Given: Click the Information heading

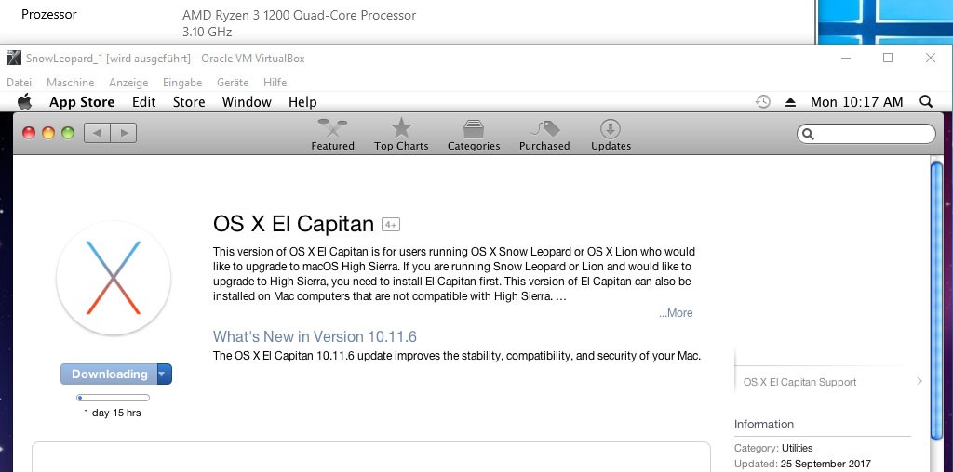Looking at the screenshot, I should coord(764,424).
